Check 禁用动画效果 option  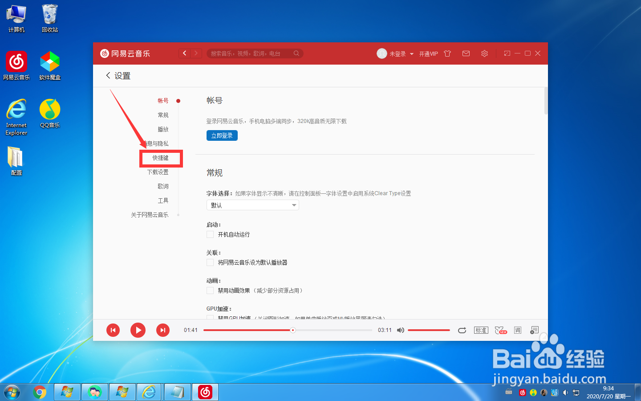point(210,291)
